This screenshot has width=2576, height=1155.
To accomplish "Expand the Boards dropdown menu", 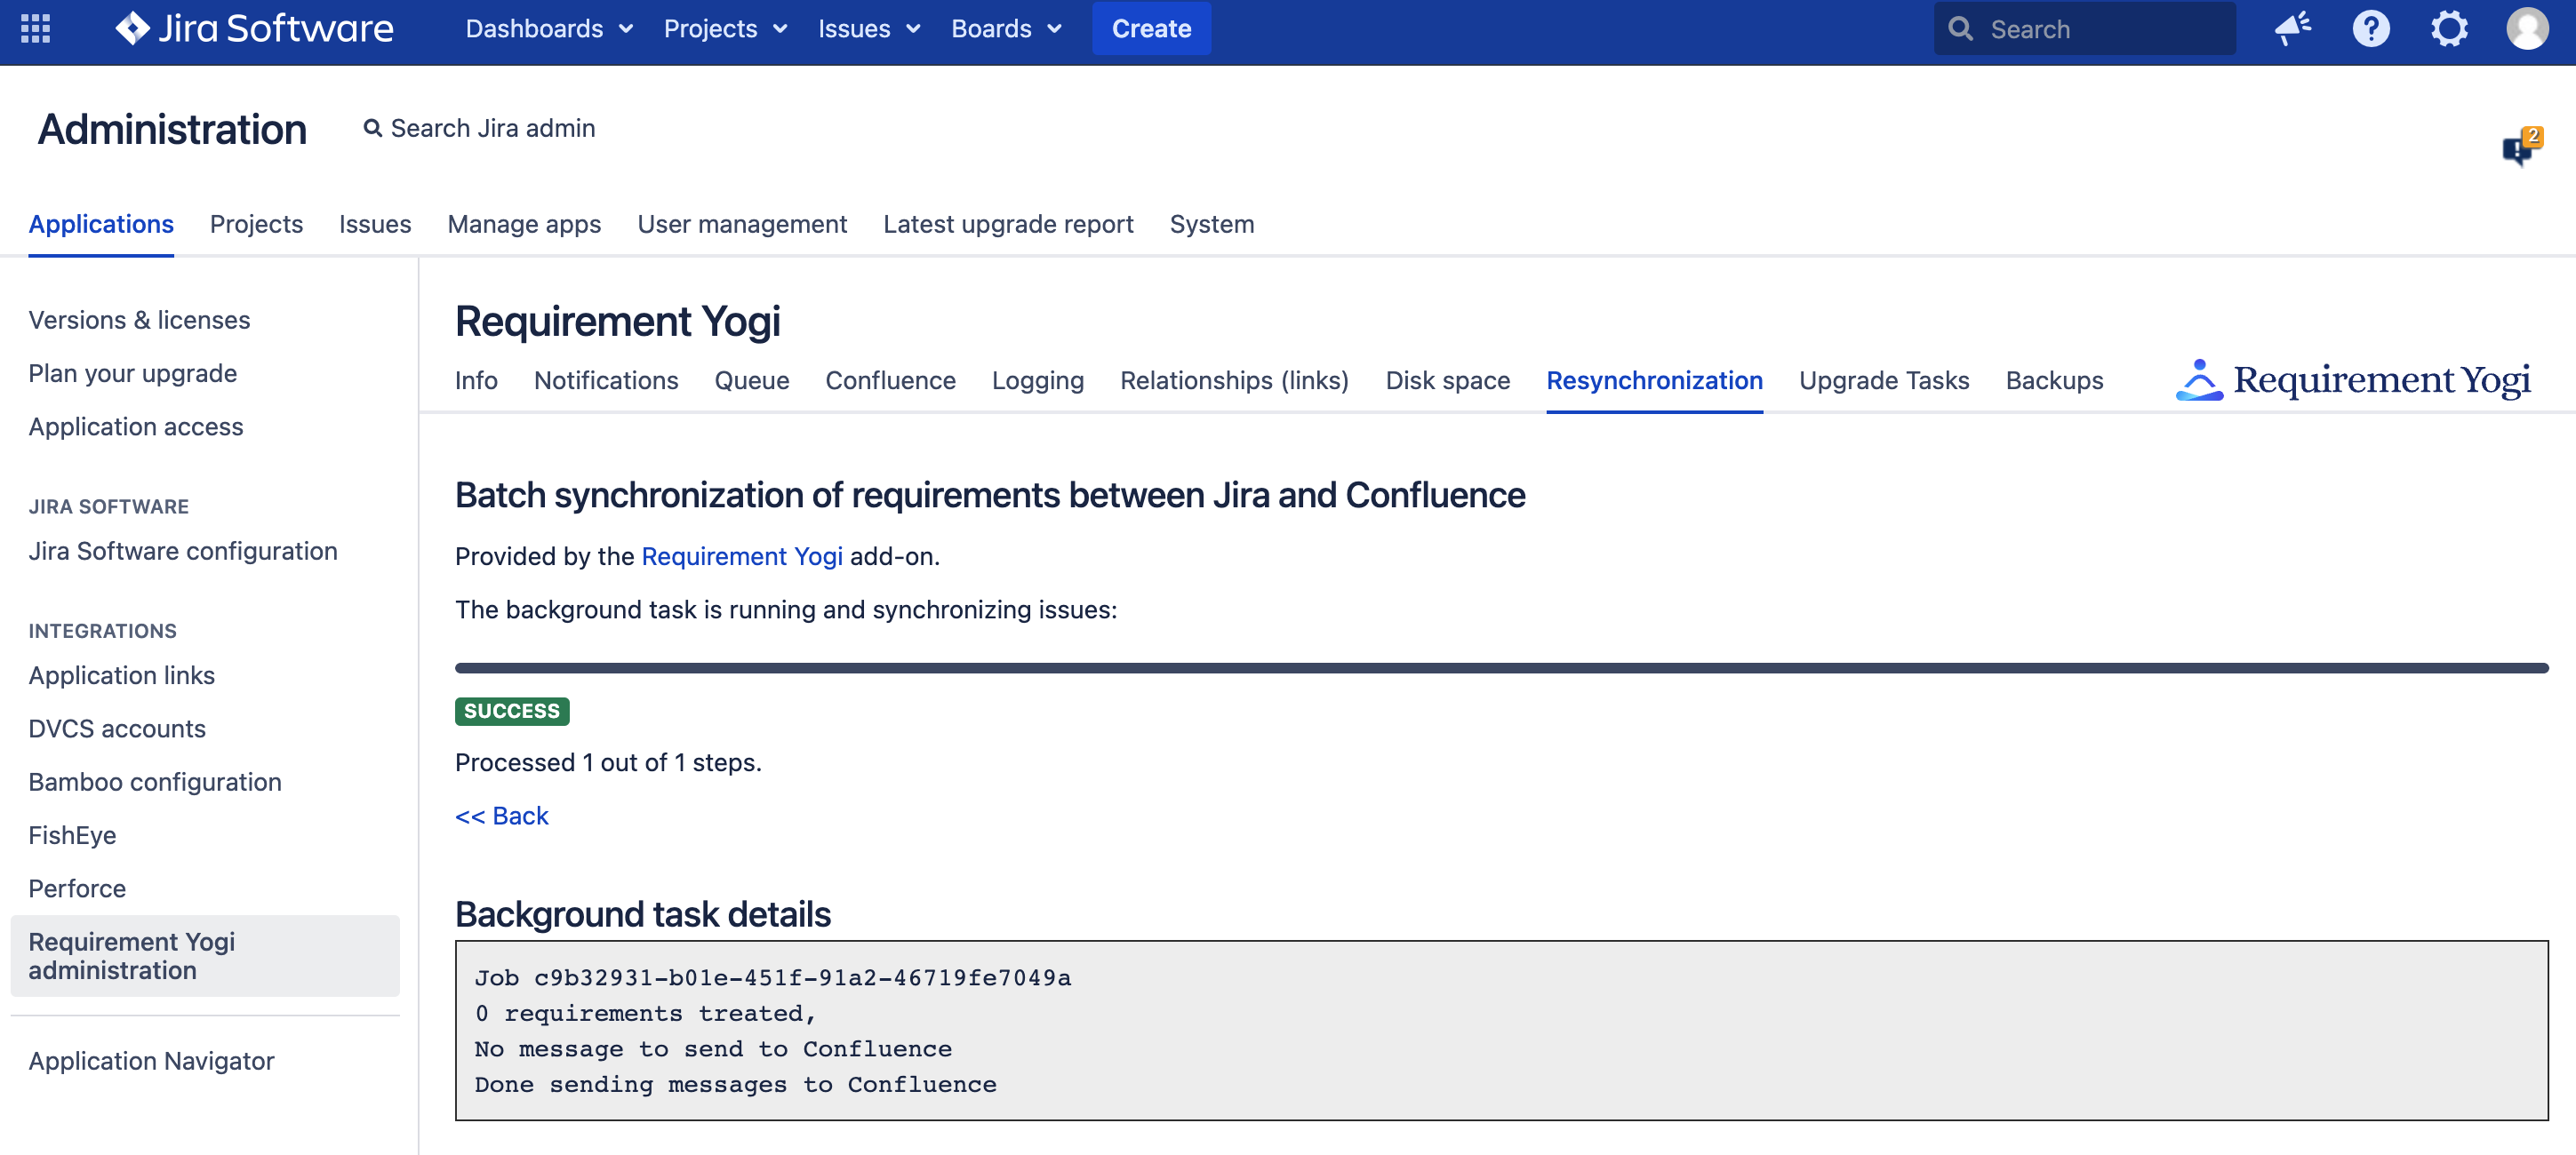I will tap(1005, 28).
